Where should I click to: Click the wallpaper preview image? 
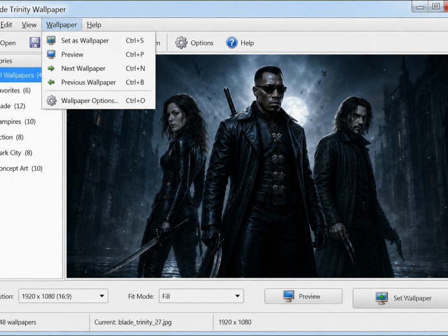[257, 166]
